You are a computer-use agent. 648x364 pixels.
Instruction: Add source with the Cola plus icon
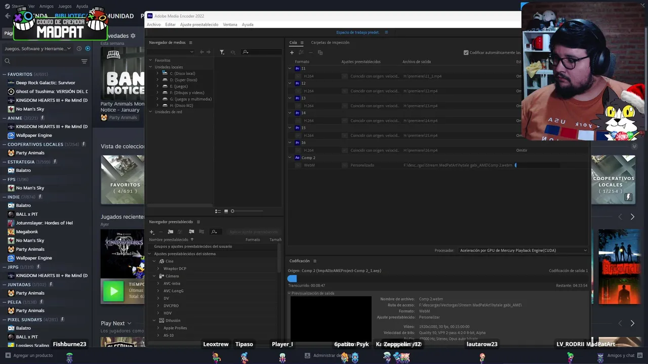point(292,53)
